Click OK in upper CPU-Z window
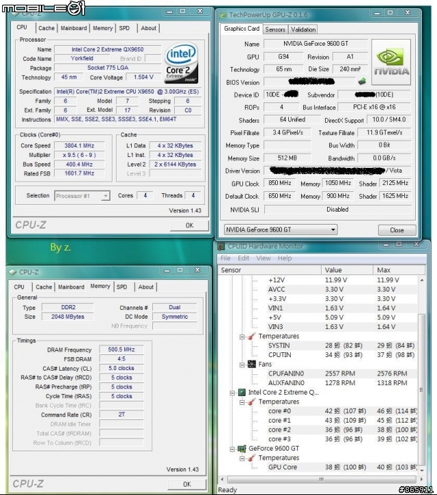 tap(189, 225)
